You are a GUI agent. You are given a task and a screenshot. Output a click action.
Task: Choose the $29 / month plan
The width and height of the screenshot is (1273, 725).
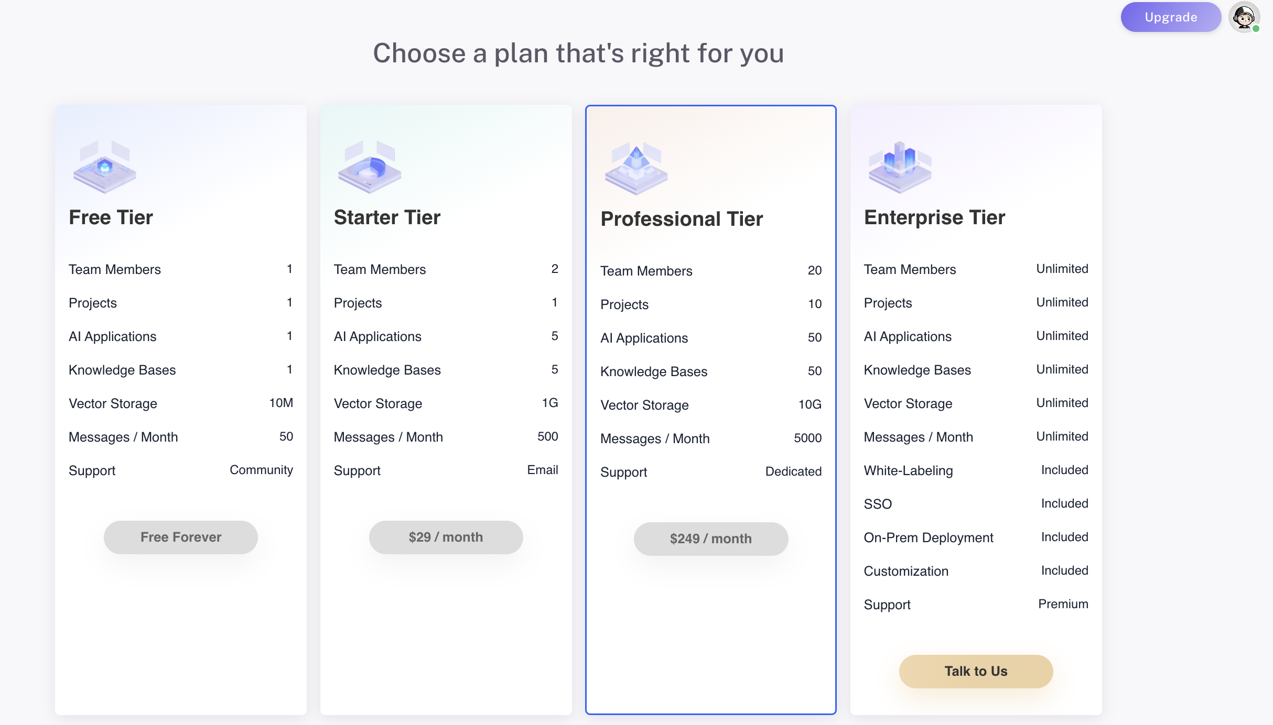click(x=446, y=537)
